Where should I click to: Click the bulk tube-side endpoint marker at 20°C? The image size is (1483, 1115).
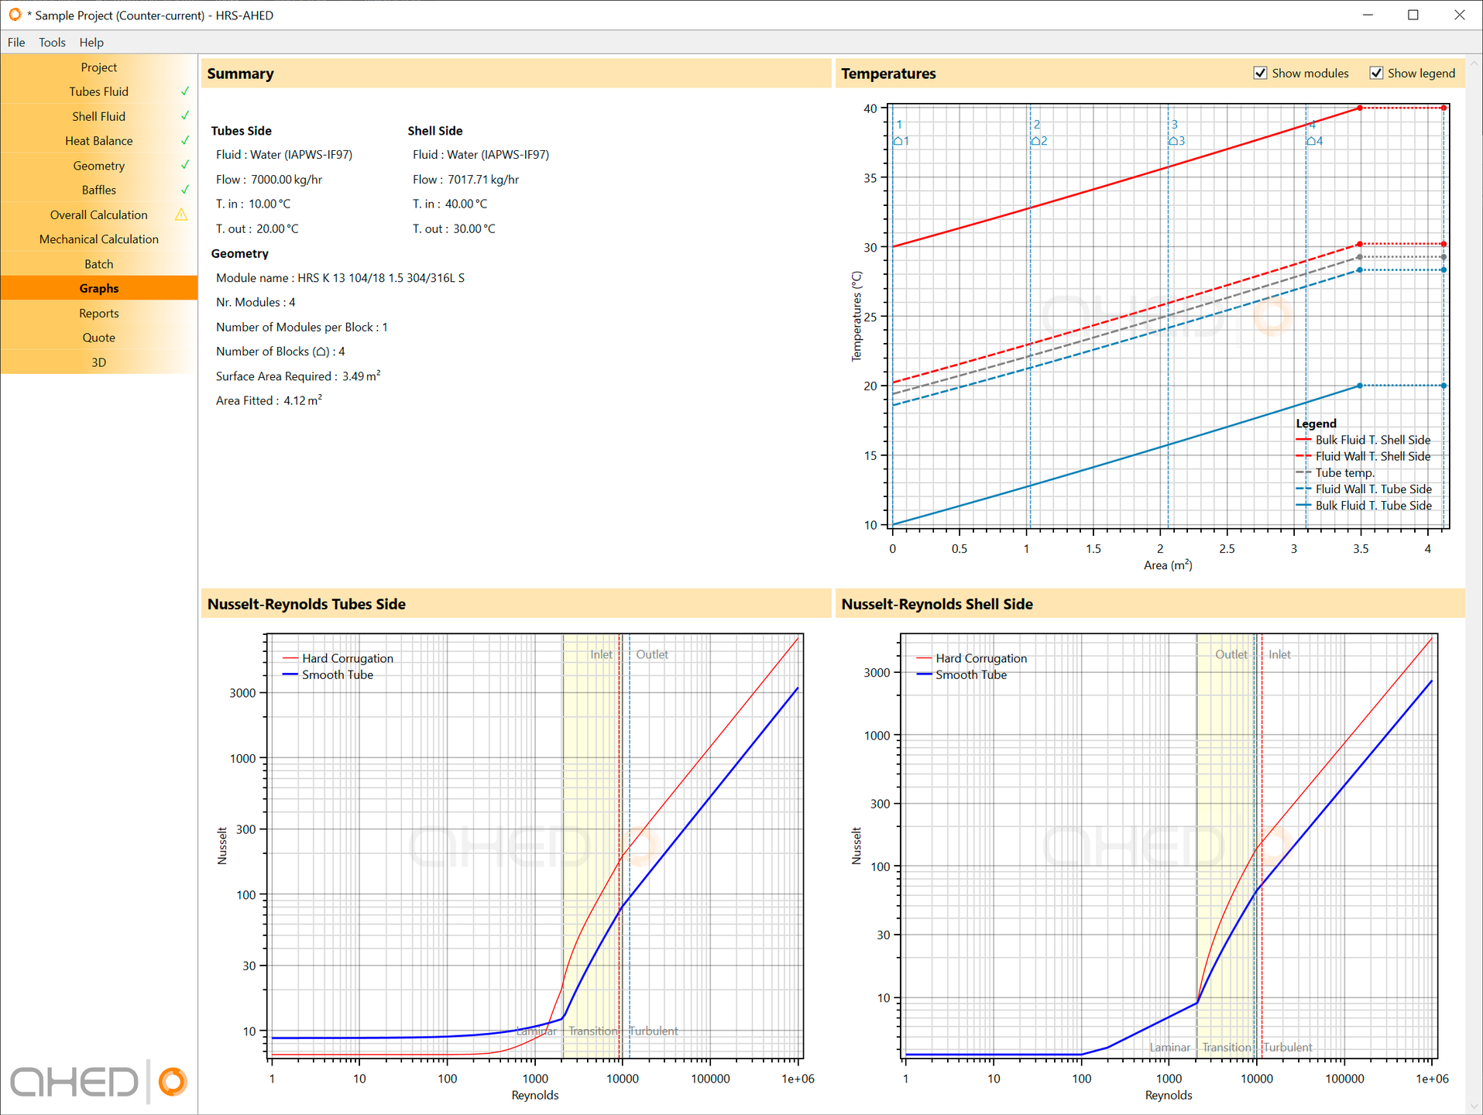point(1360,386)
